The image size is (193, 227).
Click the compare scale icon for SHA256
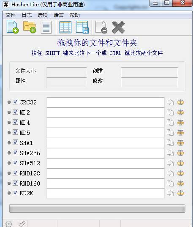(x=180, y=153)
